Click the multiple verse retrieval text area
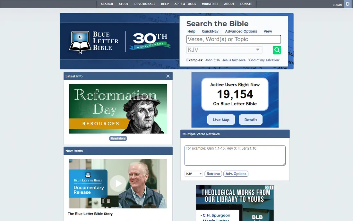The height and width of the screenshot is (221, 353). click(x=235, y=155)
